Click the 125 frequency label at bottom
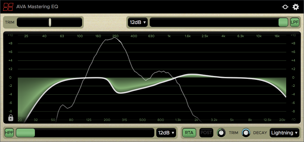Viewport: 304px width, 142px height. point(89,120)
